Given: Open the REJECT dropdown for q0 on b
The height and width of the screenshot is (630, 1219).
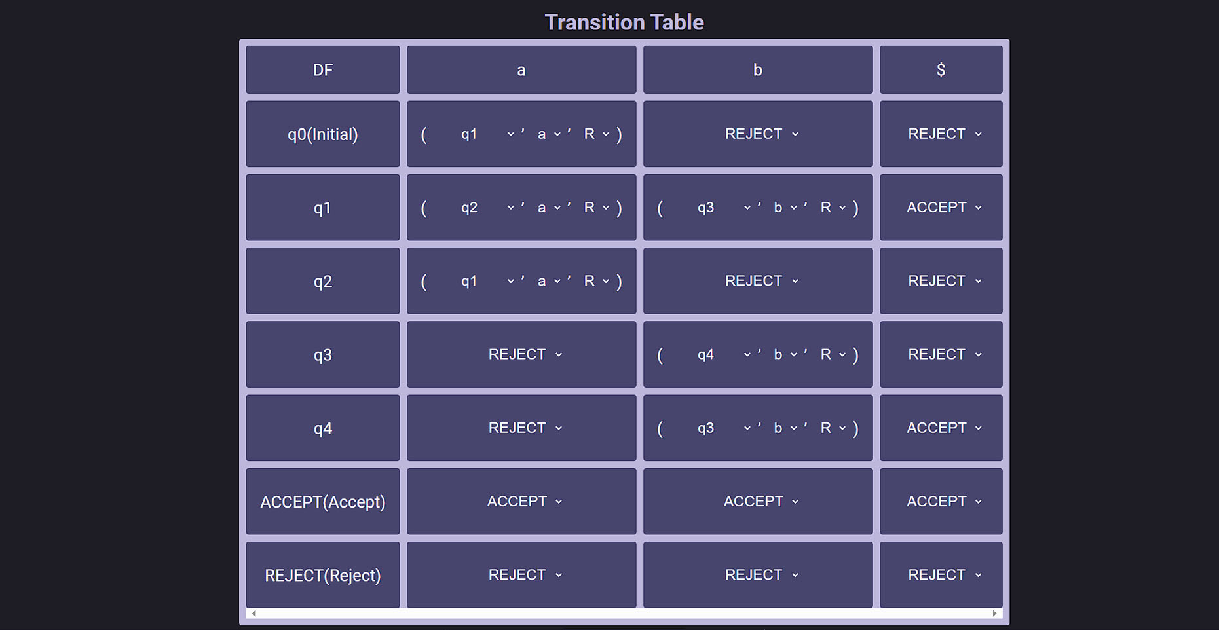Looking at the screenshot, I should pos(761,134).
